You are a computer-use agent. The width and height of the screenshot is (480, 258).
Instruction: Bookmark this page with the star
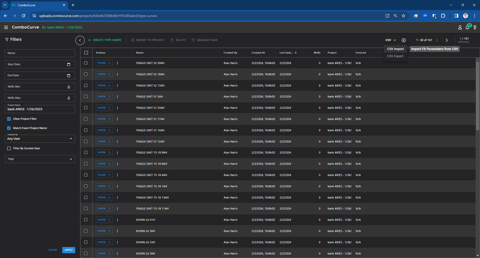[403, 16]
